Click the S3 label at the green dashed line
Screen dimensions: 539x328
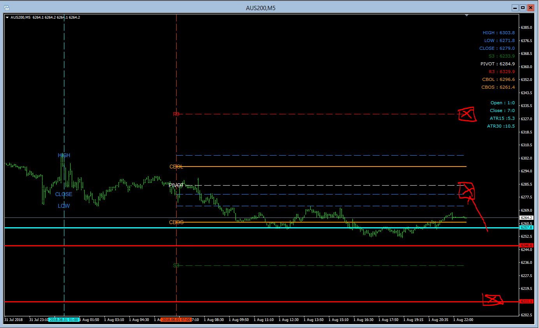point(176,265)
